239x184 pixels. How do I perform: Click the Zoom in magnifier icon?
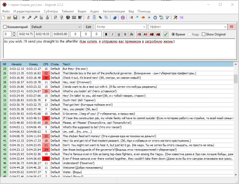(x=29, y=18)
